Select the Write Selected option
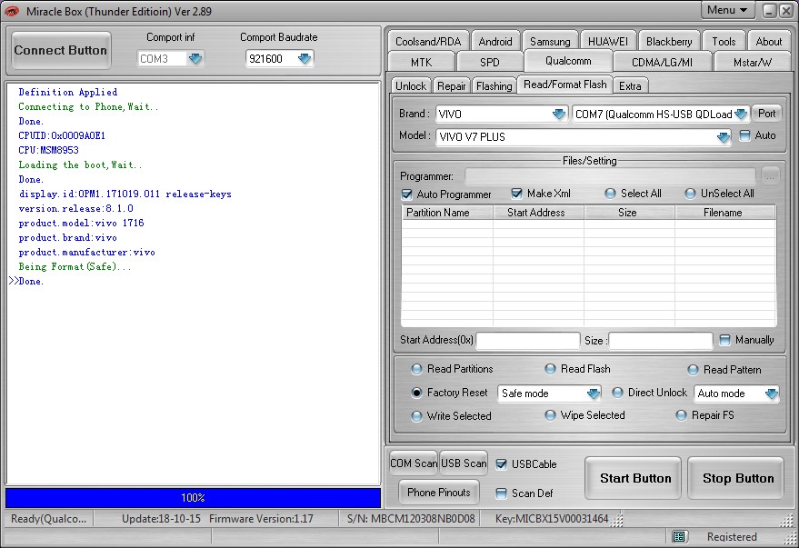Image resolution: width=799 pixels, height=548 pixels. pyautogui.click(x=417, y=416)
